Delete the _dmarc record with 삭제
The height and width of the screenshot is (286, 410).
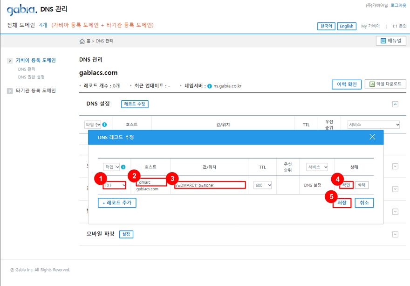[x=362, y=185]
